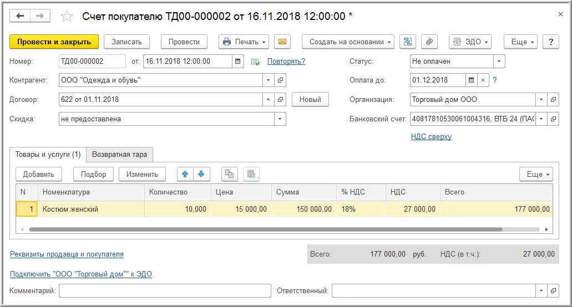The image size is (572, 307).
Task: Move table row down with blue arrow
Action: click(x=201, y=174)
